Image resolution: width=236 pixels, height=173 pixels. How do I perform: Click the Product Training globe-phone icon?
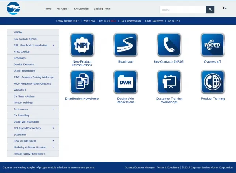coord(212,82)
